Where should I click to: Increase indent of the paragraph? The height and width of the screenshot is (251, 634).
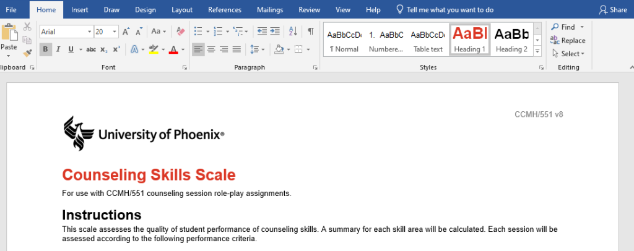point(276,31)
